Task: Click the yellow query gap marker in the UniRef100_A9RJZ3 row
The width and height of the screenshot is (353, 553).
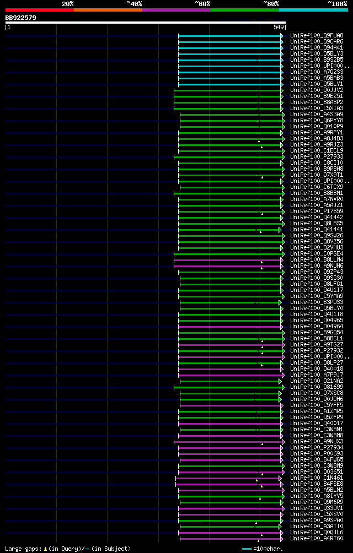Action: 261,147
